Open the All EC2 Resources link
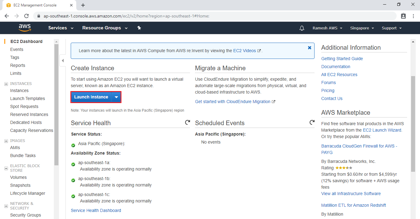The height and width of the screenshot is (219, 420). [x=339, y=75]
